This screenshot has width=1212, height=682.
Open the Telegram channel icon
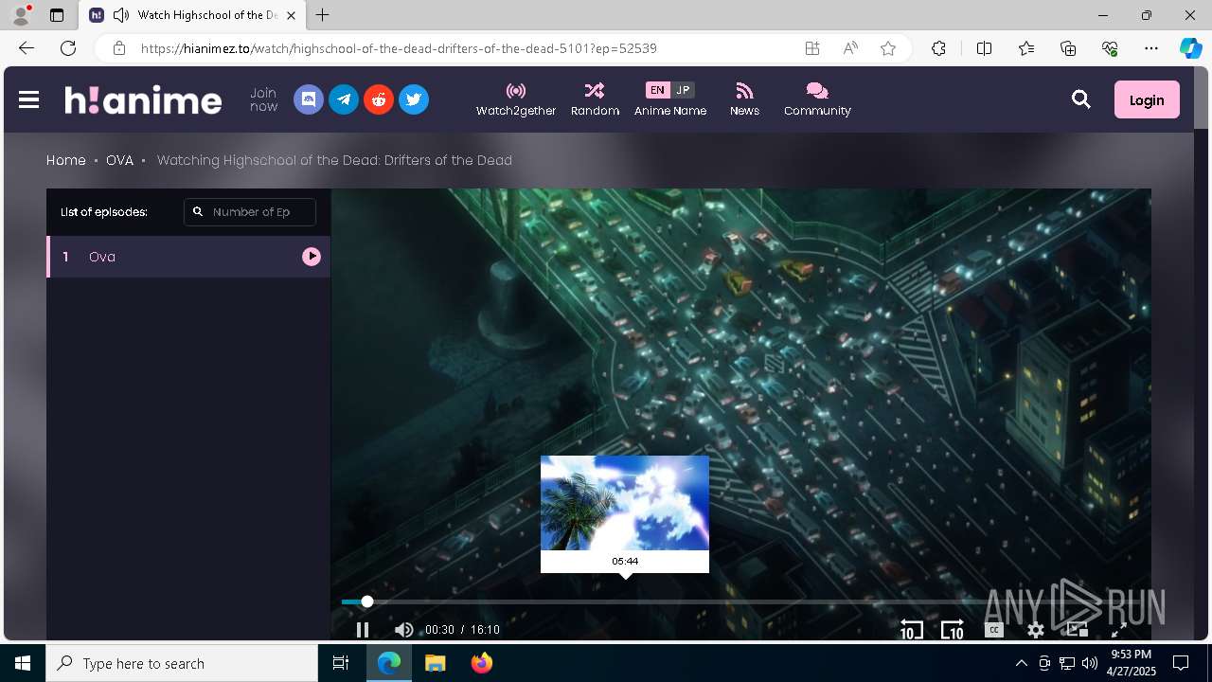[x=344, y=99]
